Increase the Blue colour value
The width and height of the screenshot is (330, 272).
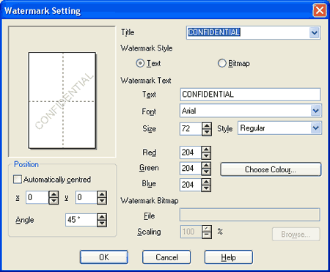click(206, 182)
